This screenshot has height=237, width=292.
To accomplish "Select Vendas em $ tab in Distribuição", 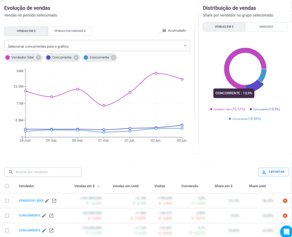I will tap(224, 27).
